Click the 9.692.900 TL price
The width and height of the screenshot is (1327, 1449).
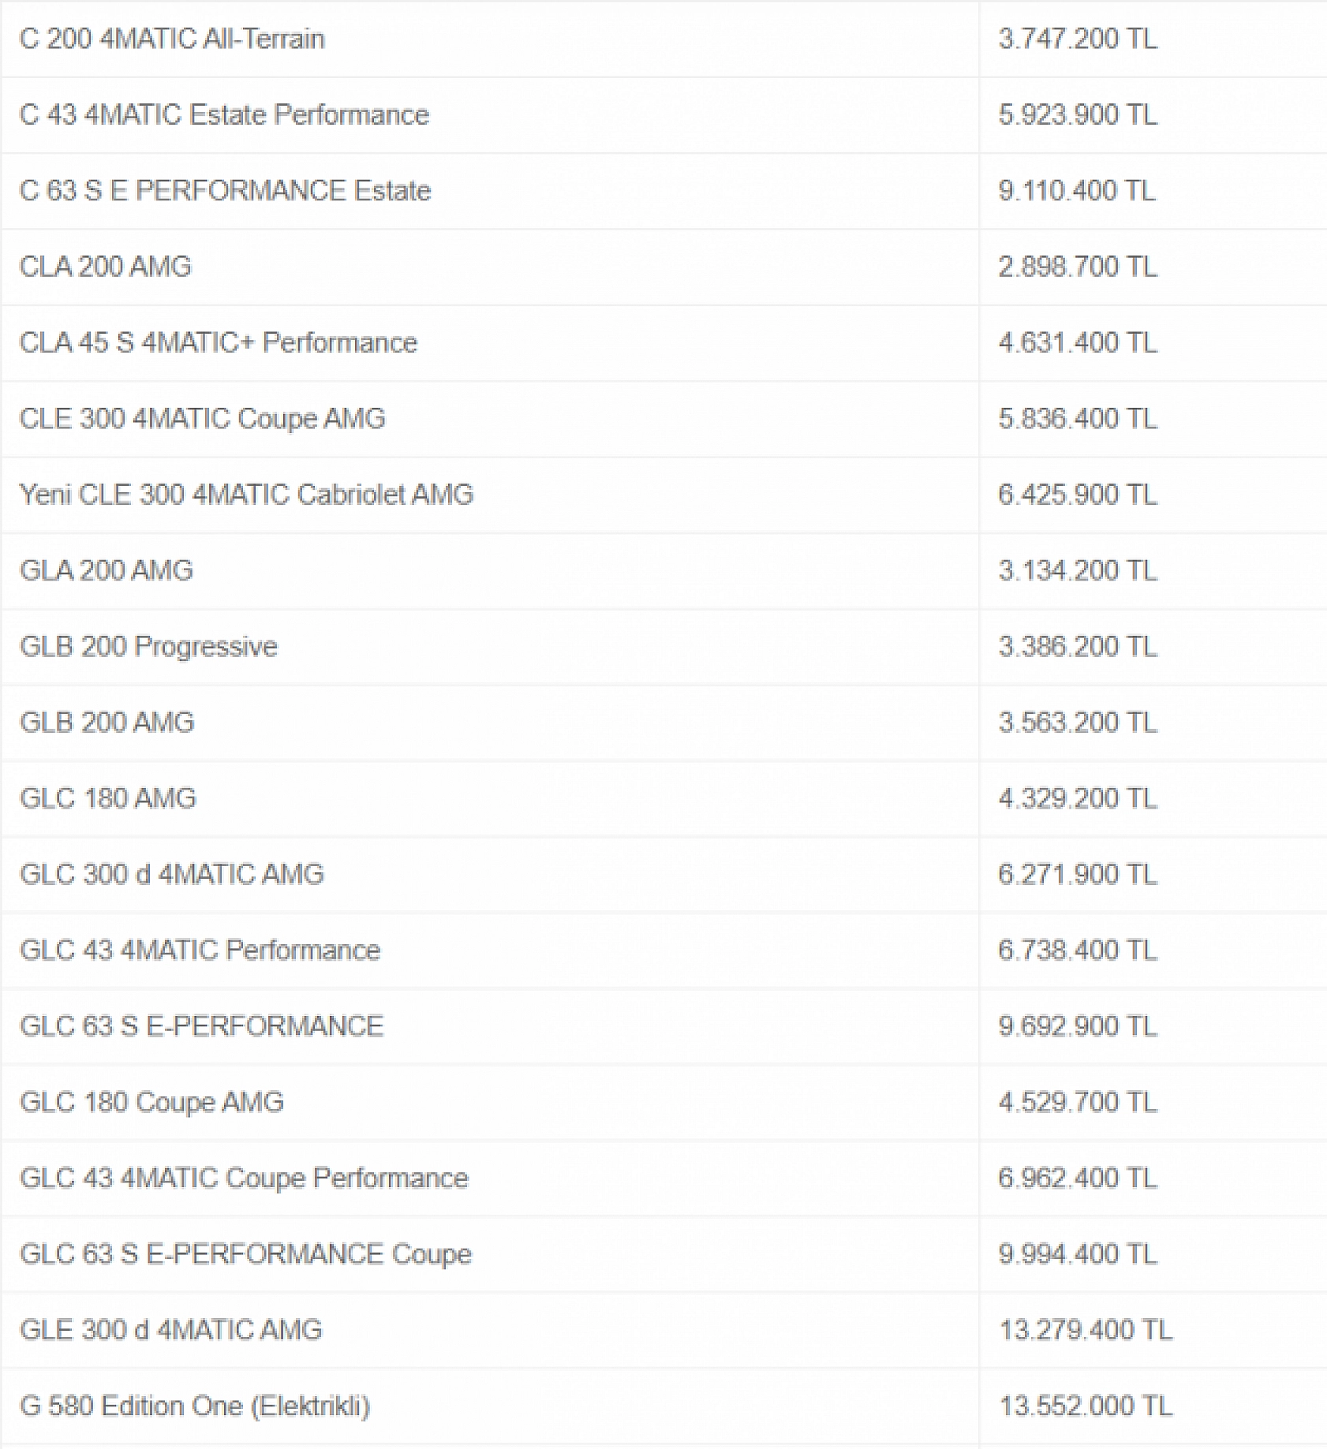tap(1078, 1025)
